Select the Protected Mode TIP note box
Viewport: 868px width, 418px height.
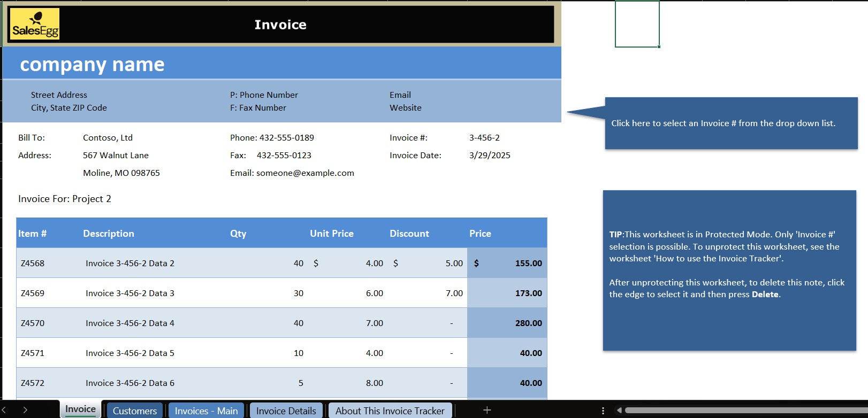click(x=729, y=270)
